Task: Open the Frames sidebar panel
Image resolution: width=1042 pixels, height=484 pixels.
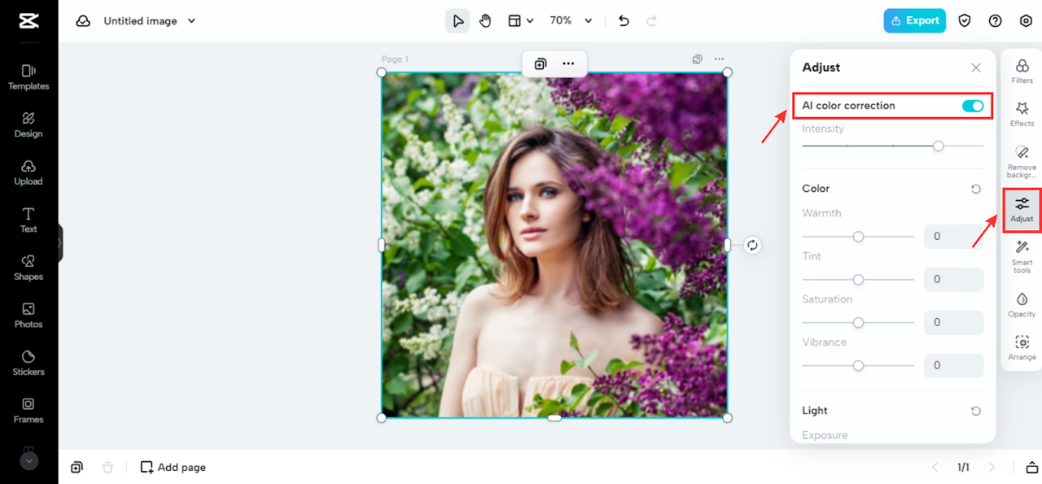Action: (x=28, y=410)
